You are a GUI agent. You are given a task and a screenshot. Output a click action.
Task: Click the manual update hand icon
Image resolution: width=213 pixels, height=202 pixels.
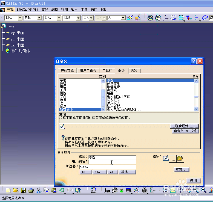coord(158,18)
